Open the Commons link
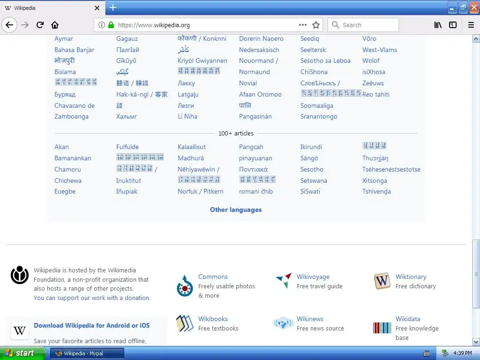Image resolution: width=480 pixels, height=360 pixels. [x=213, y=277]
